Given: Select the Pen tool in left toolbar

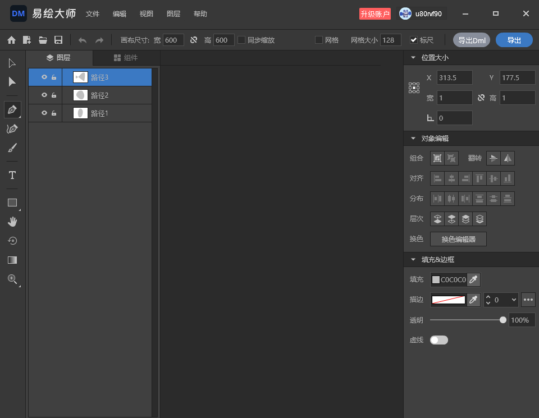Looking at the screenshot, I should click(x=12, y=109).
